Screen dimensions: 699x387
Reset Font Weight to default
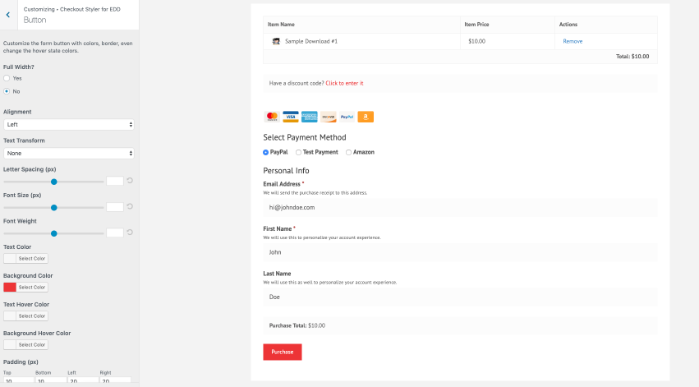pyautogui.click(x=130, y=233)
